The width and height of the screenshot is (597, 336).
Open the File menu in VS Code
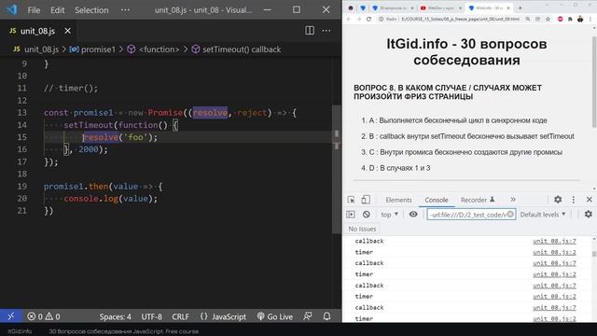click(x=34, y=10)
